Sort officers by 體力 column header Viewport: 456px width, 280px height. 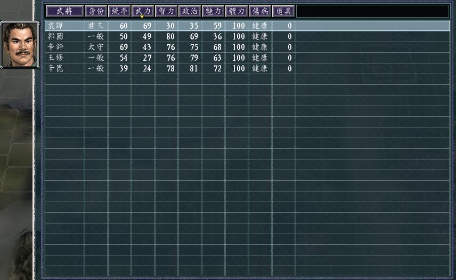[x=237, y=11]
